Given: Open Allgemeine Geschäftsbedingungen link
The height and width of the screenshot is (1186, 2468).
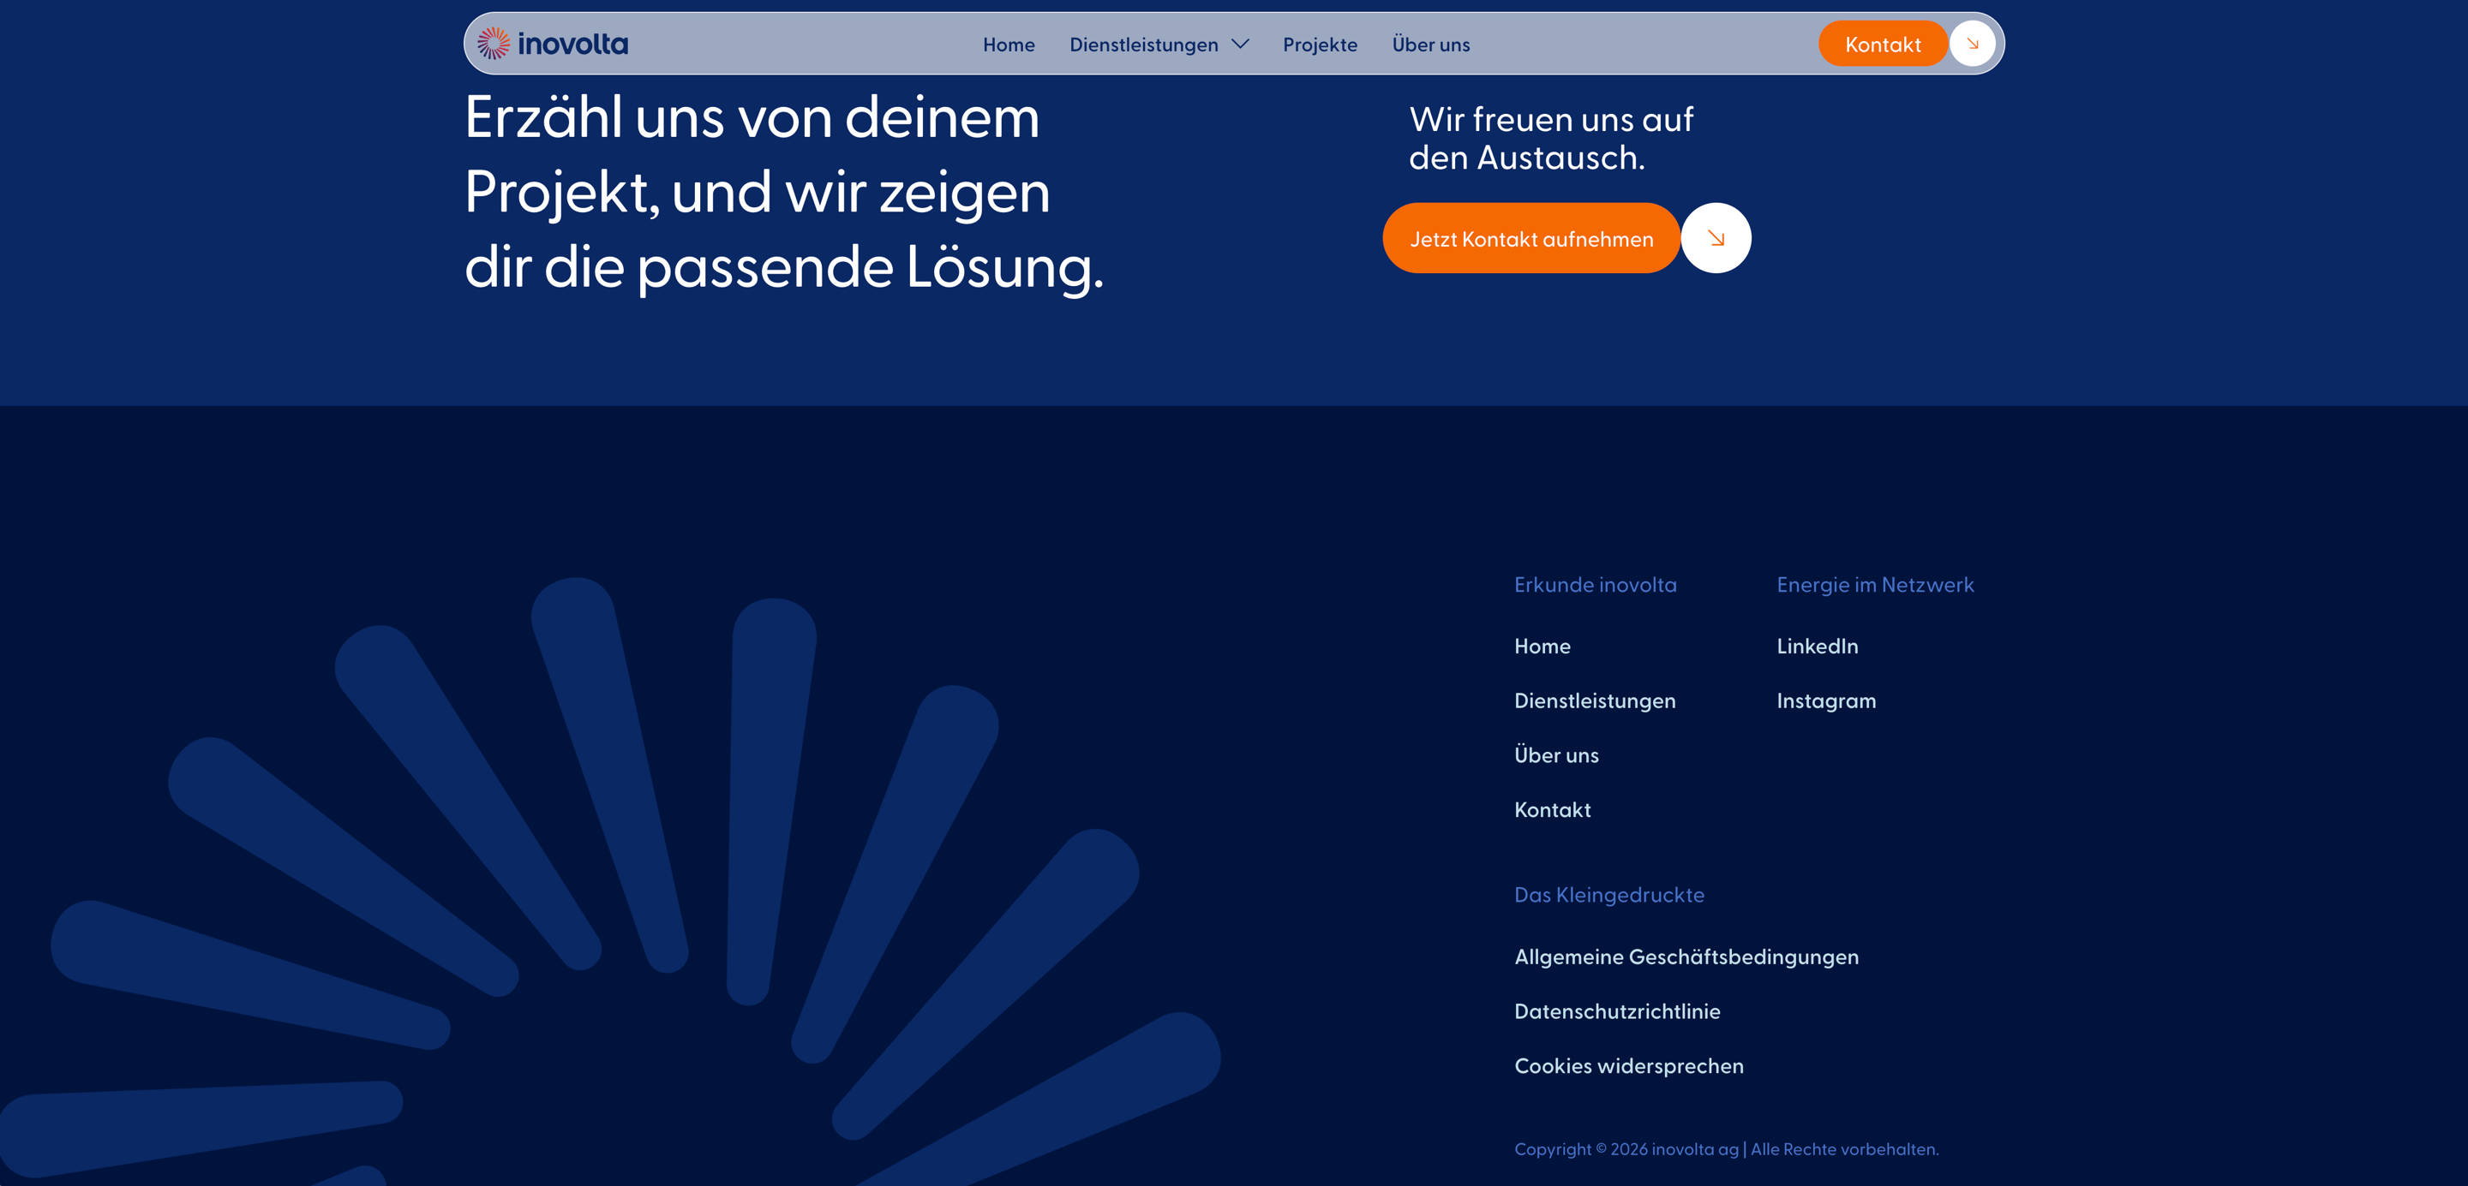Looking at the screenshot, I should (1686, 957).
